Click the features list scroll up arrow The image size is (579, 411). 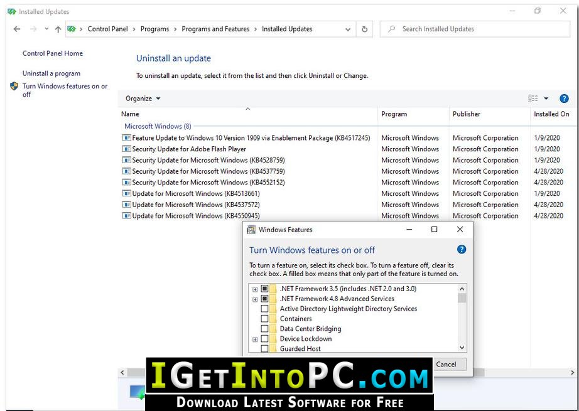pos(462,289)
